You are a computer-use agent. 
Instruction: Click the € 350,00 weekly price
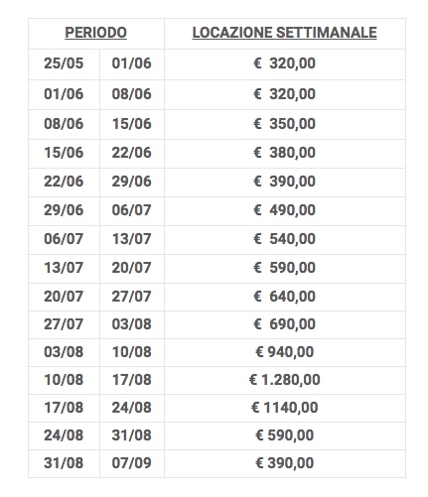[284, 124]
